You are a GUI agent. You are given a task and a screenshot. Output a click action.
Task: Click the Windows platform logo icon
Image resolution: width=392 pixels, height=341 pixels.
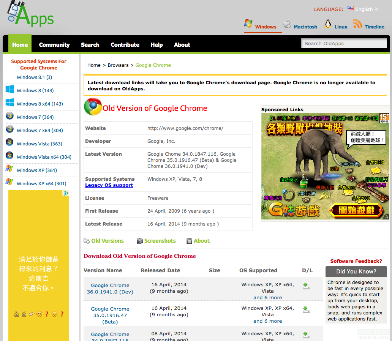248,24
